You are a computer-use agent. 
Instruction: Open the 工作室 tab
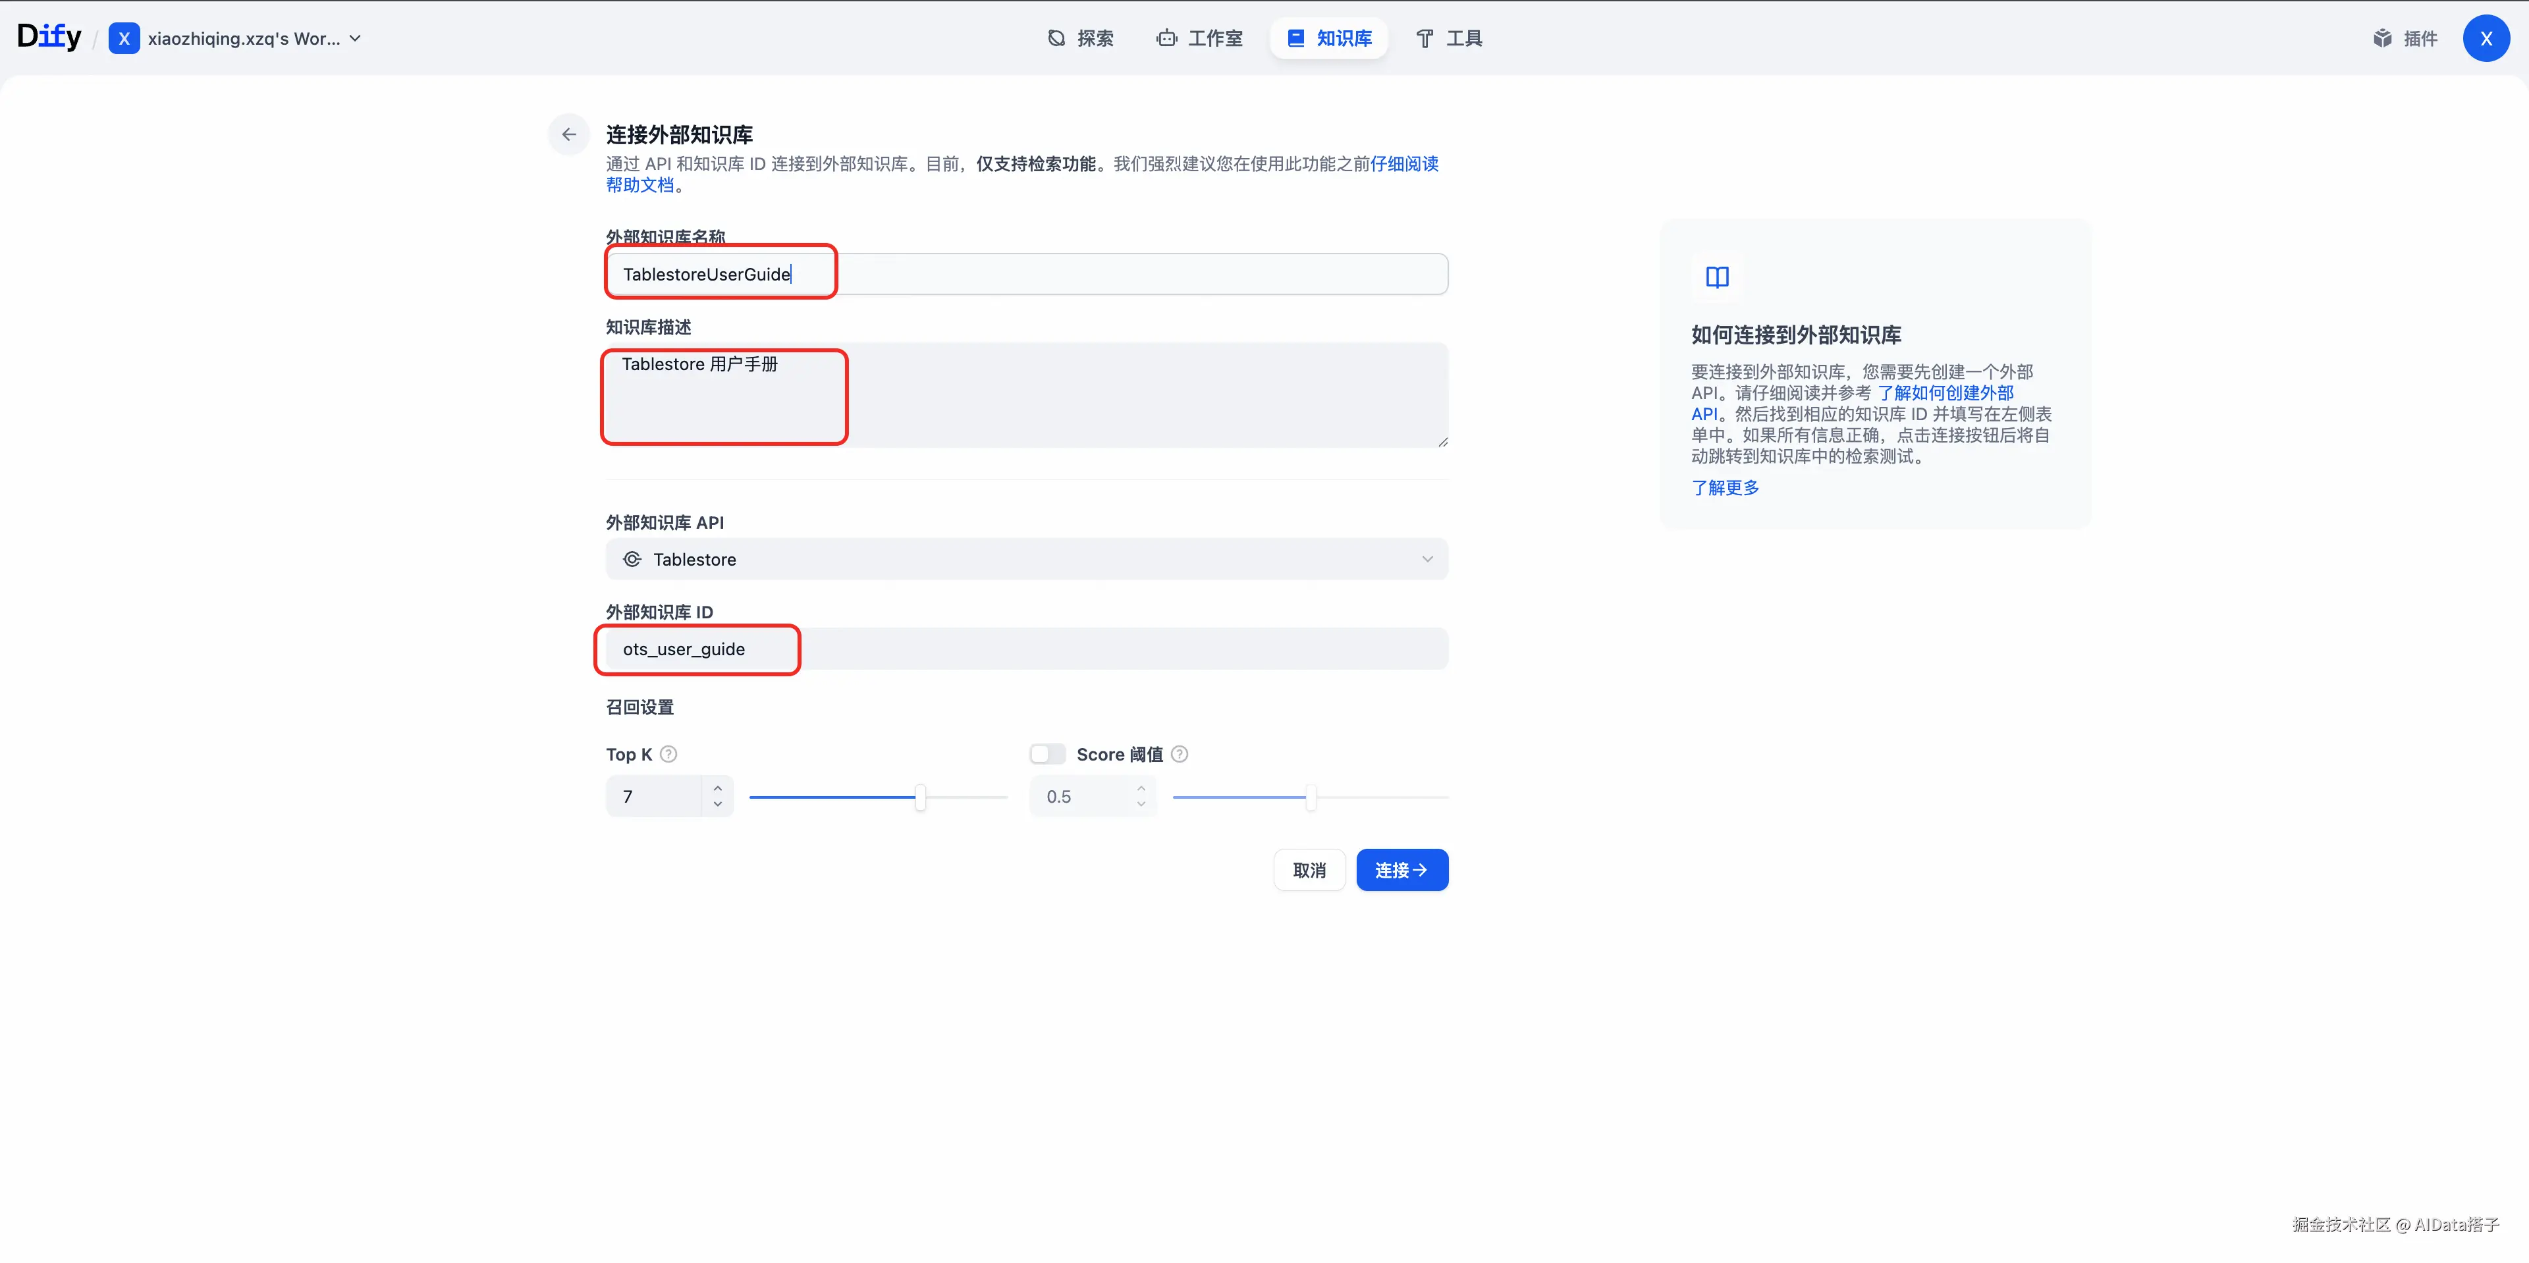pos(1200,38)
